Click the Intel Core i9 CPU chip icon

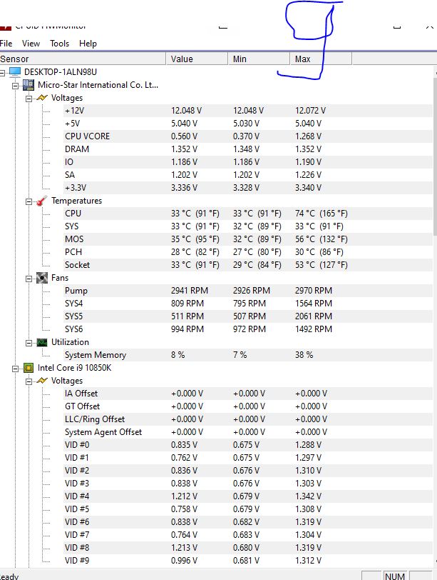click(29, 368)
